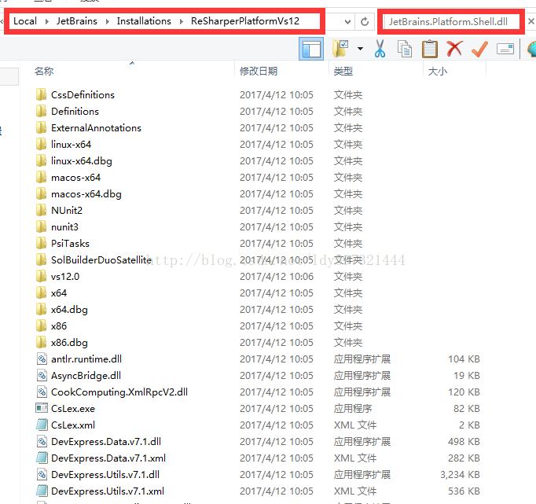Click the preview pane toggle icon
536x504 pixels.
pos(310,49)
